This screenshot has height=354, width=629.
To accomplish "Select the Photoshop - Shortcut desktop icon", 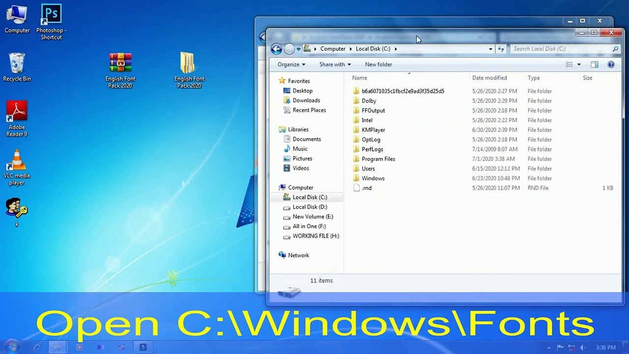I will click(x=51, y=22).
